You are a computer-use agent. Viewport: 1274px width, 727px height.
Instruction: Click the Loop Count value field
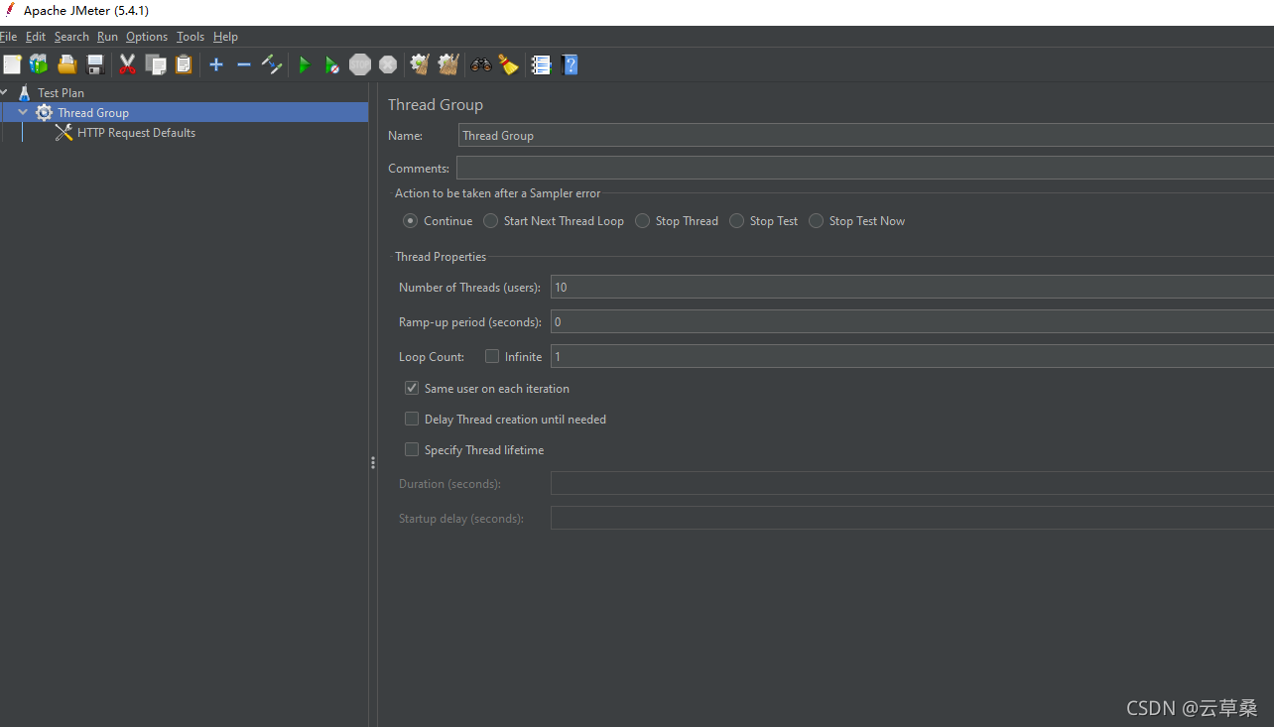[x=912, y=356]
